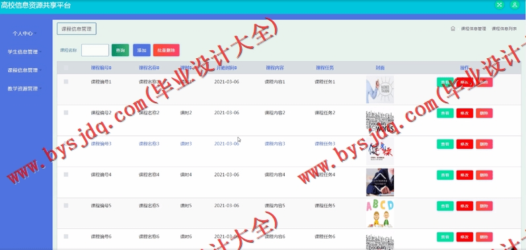Image resolution: width=526 pixels, height=250 pixels.
Task: Click the 课时4 cell
Action: (x=186, y=175)
